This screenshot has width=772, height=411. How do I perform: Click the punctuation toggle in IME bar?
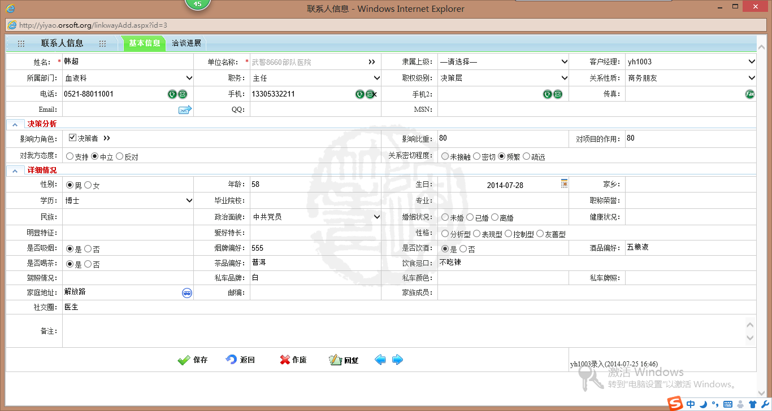pos(715,404)
